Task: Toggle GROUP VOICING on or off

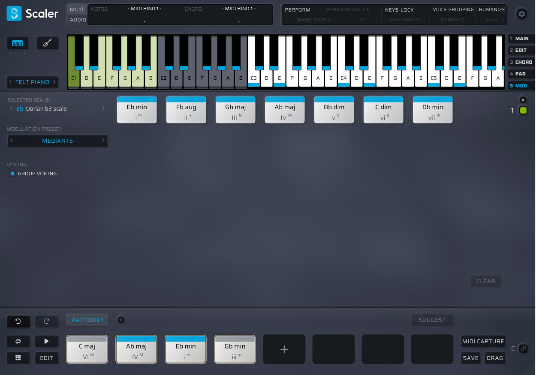Action: 12,173
